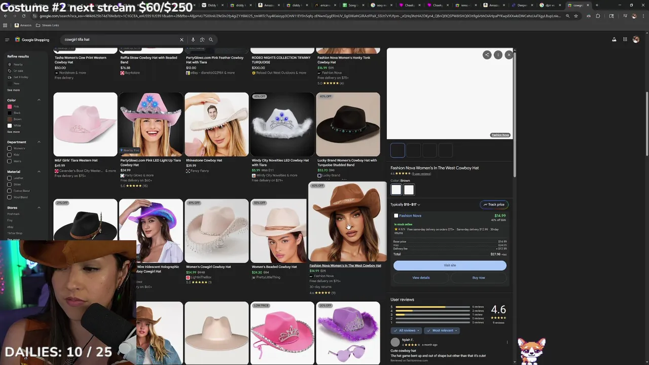
Task: Reload the page in browser toolbar
Action: click(x=24, y=16)
